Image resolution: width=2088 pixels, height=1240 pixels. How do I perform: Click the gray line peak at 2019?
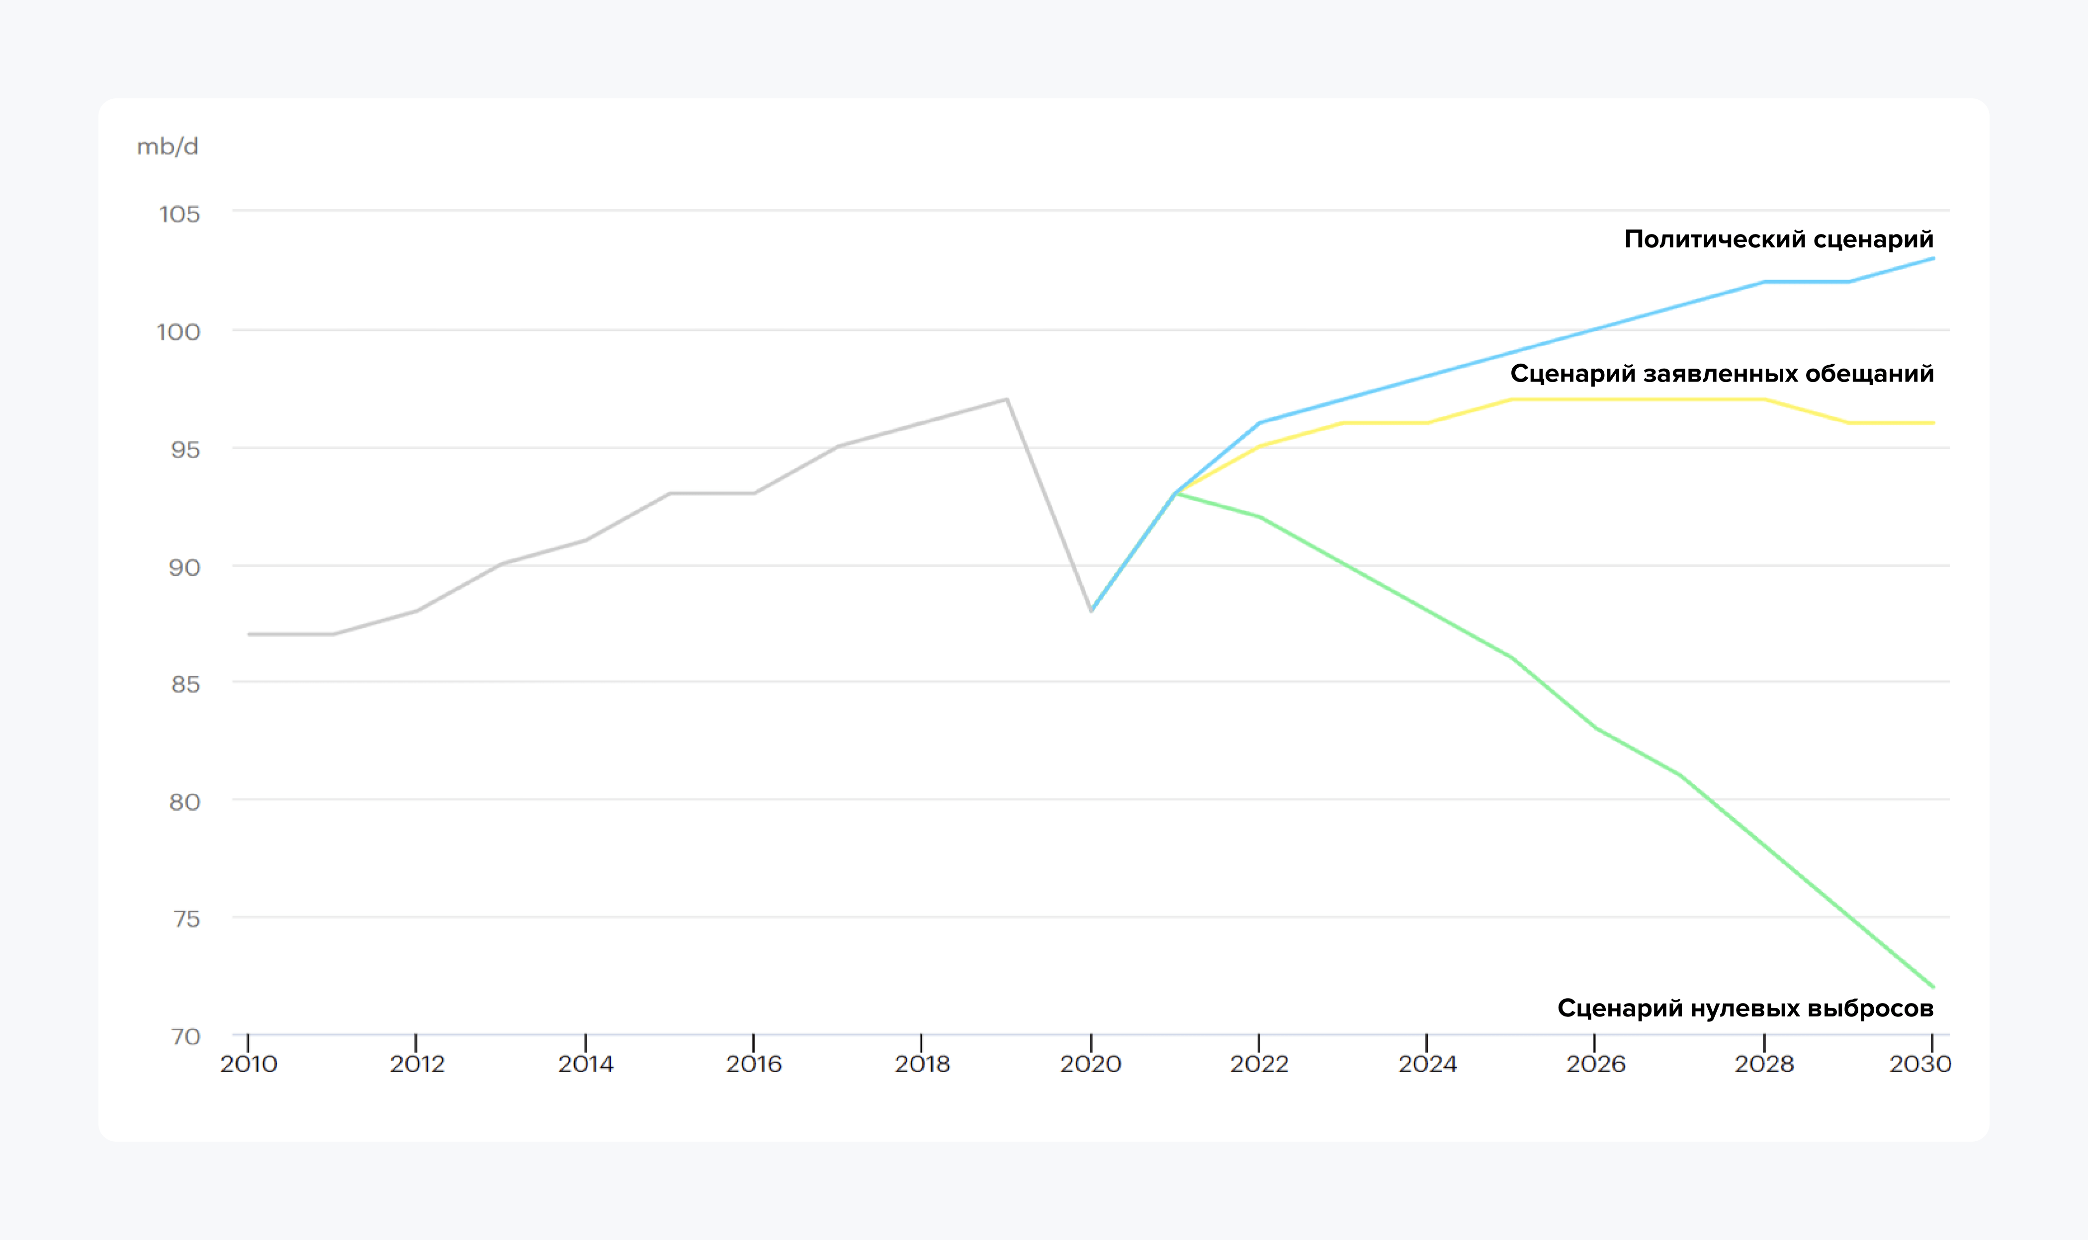coord(1007,399)
